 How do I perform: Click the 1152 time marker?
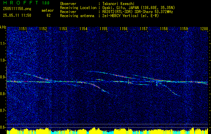tap(43, 28)
